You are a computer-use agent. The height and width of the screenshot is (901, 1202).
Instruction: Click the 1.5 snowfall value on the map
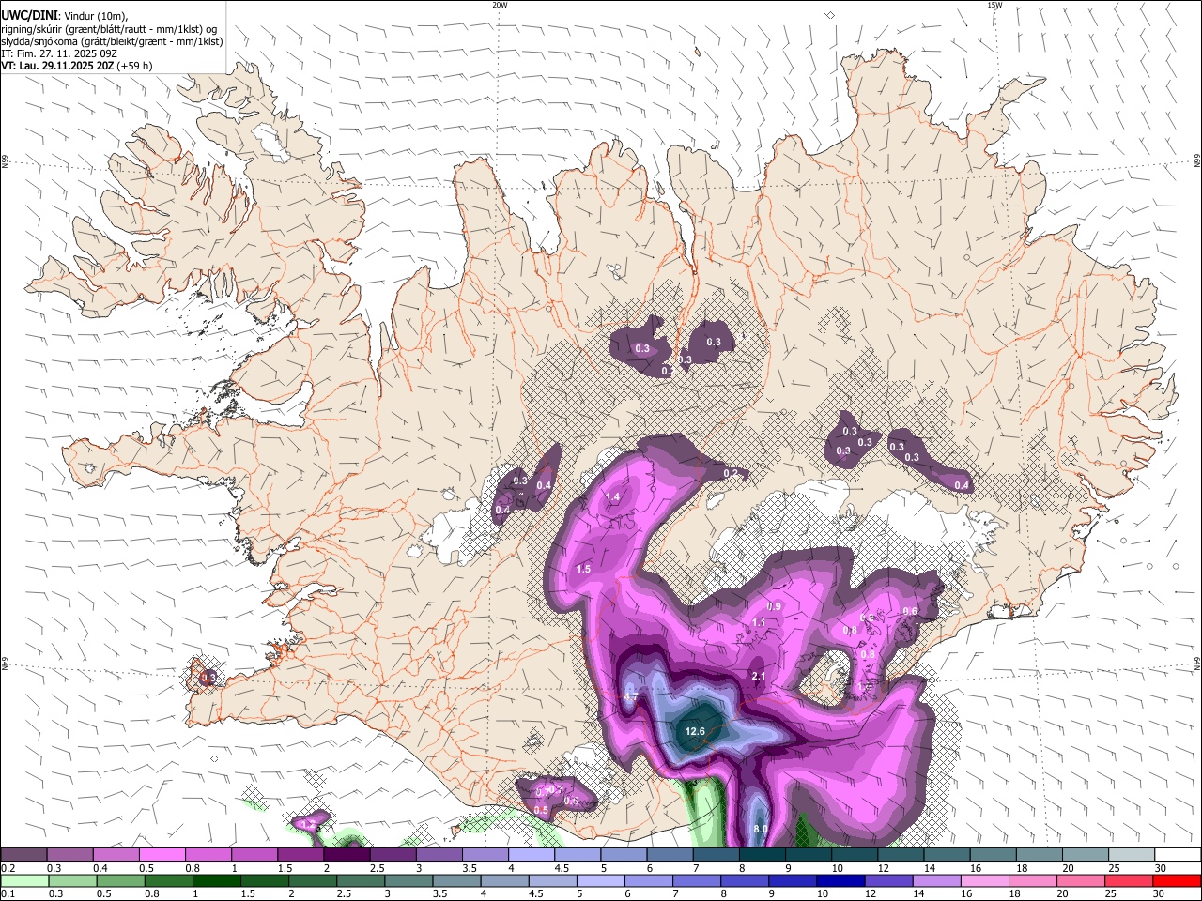tap(583, 570)
